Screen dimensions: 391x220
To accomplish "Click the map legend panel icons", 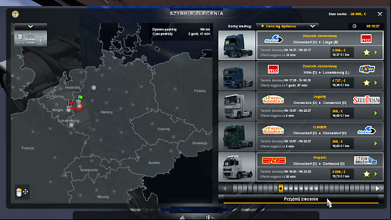I will point(30,38).
